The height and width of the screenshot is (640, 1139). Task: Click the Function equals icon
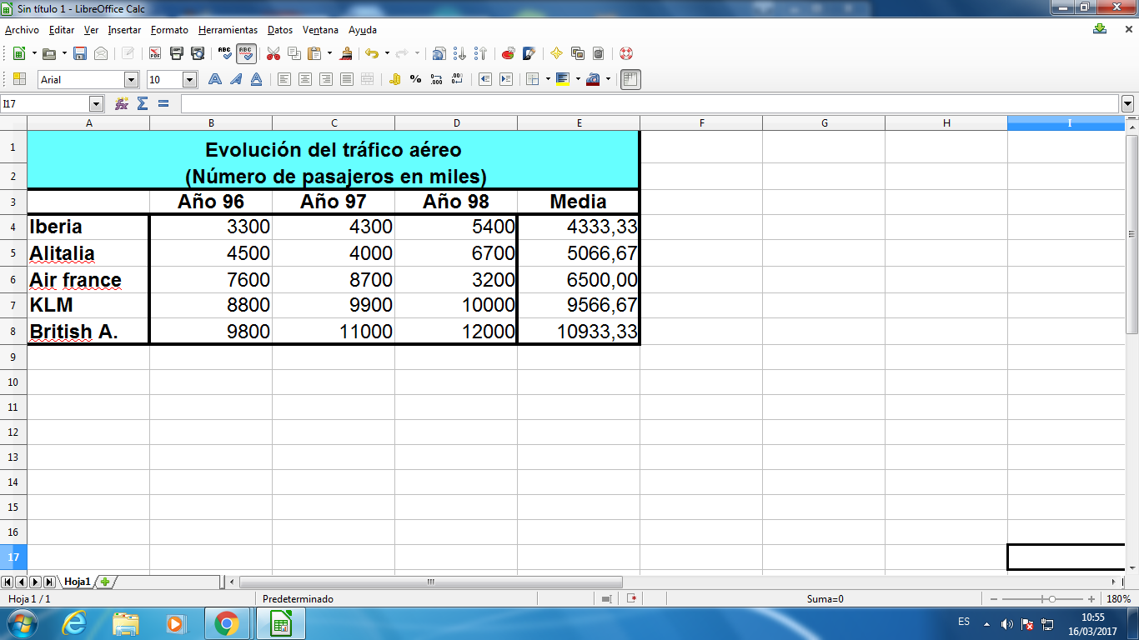[163, 103]
